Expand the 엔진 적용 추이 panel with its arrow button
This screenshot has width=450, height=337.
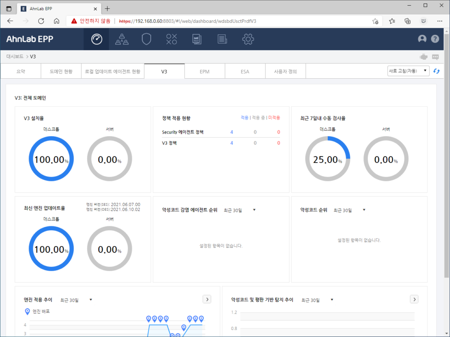pos(207,299)
